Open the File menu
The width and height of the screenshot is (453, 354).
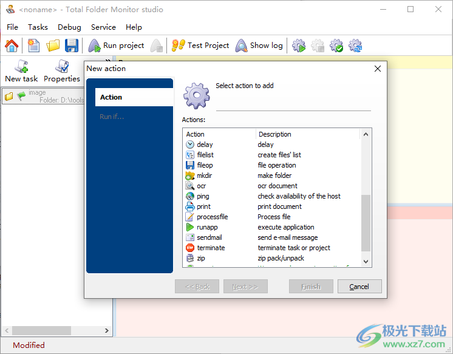click(12, 27)
